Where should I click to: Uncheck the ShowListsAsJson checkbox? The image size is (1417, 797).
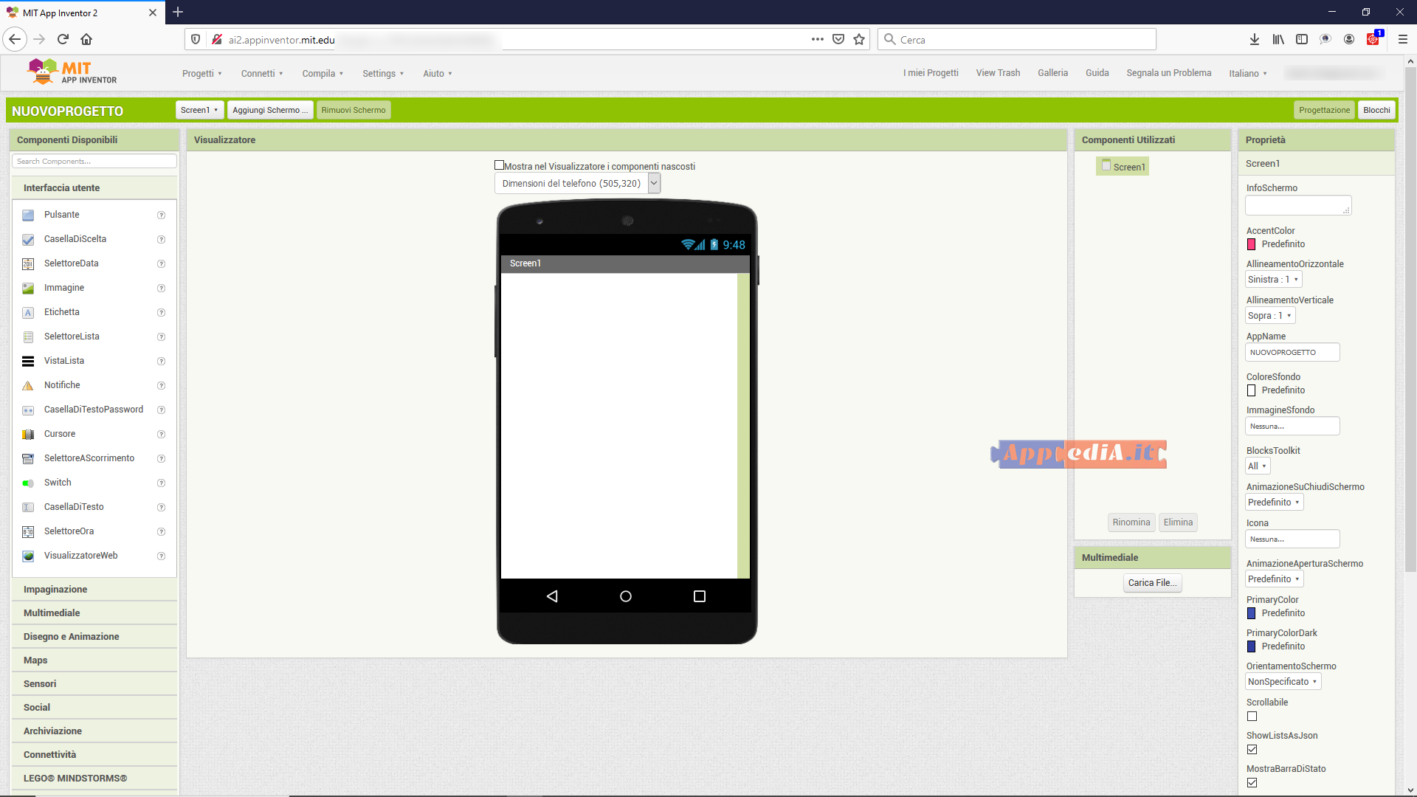point(1252,750)
